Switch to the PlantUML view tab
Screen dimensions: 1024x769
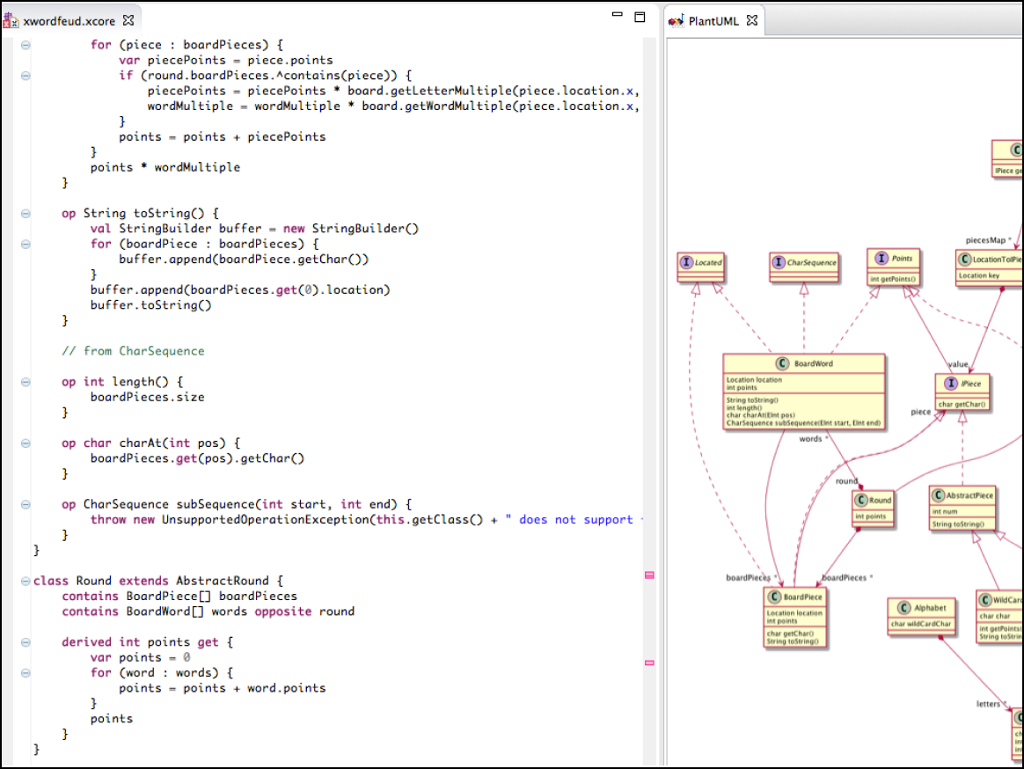coord(713,21)
